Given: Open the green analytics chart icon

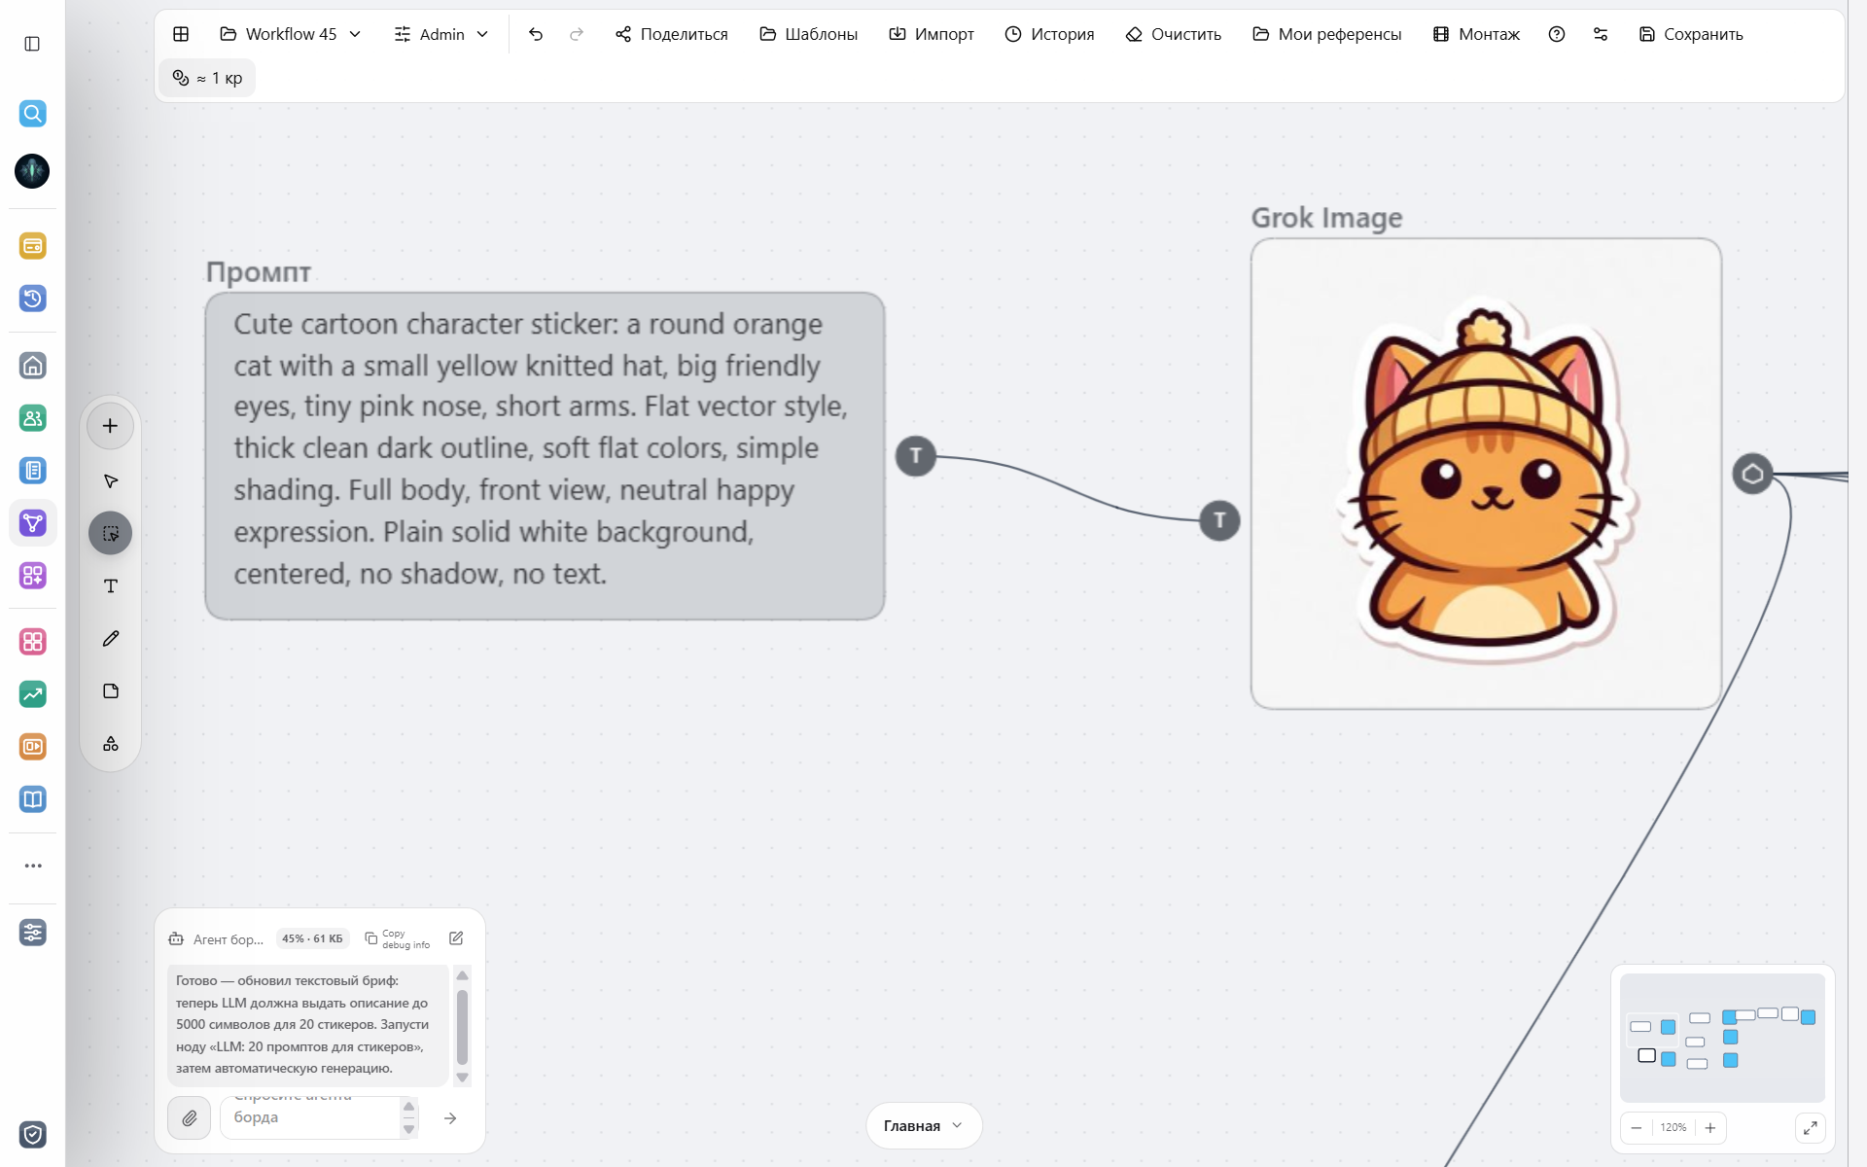Looking at the screenshot, I should pyautogui.click(x=32, y=694).
